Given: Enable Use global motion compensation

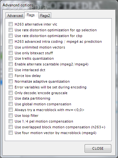Looking at the screenshot, I should [x=10, y=104].
